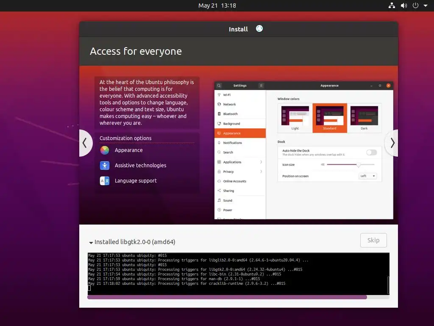
Task: Click the Language support label
Action: (x=136, y=180)
